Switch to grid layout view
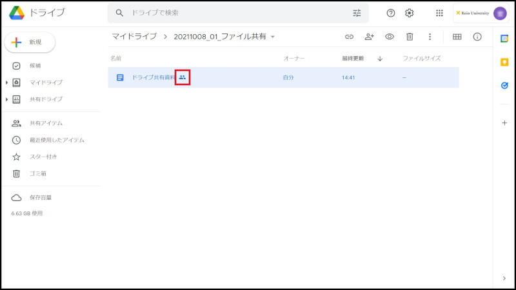This screenshot has height=290, width=516. 457,37
